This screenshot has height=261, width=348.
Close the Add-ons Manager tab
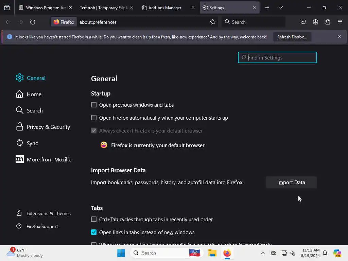tap(193, 7)
